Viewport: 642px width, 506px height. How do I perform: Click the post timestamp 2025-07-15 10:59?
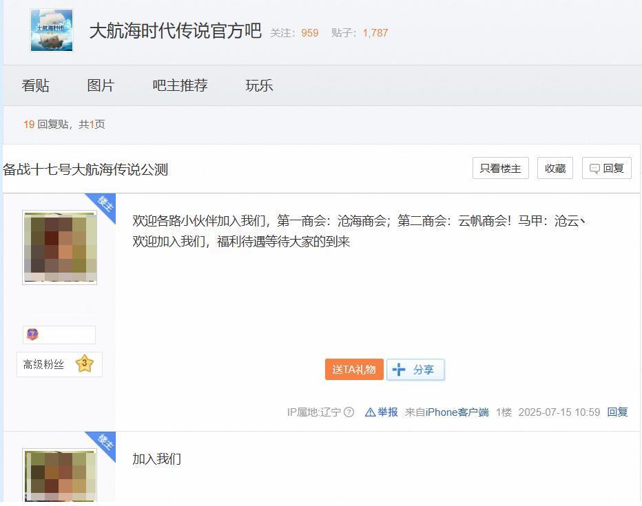coord(559,412)
